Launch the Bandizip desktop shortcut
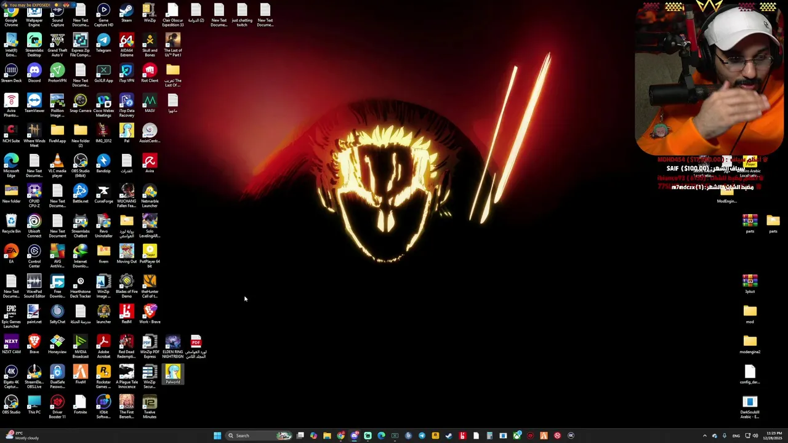Viewport: 788px width, 443px height. [103, 164]
